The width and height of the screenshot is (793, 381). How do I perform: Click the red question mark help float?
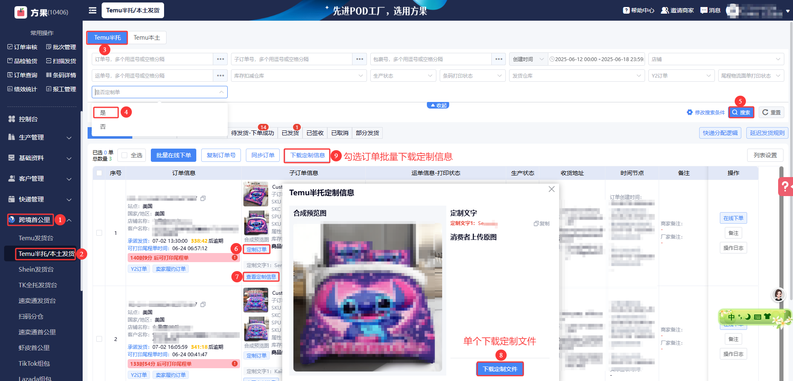[x=785, y=186]
